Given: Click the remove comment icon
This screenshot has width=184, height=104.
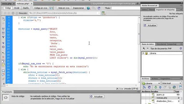Looking at the screenshot, I should click(3, 75).
